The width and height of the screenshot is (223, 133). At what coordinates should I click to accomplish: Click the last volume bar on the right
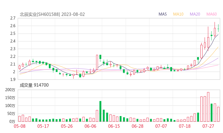pyautogui.click(x=218, y=114)
